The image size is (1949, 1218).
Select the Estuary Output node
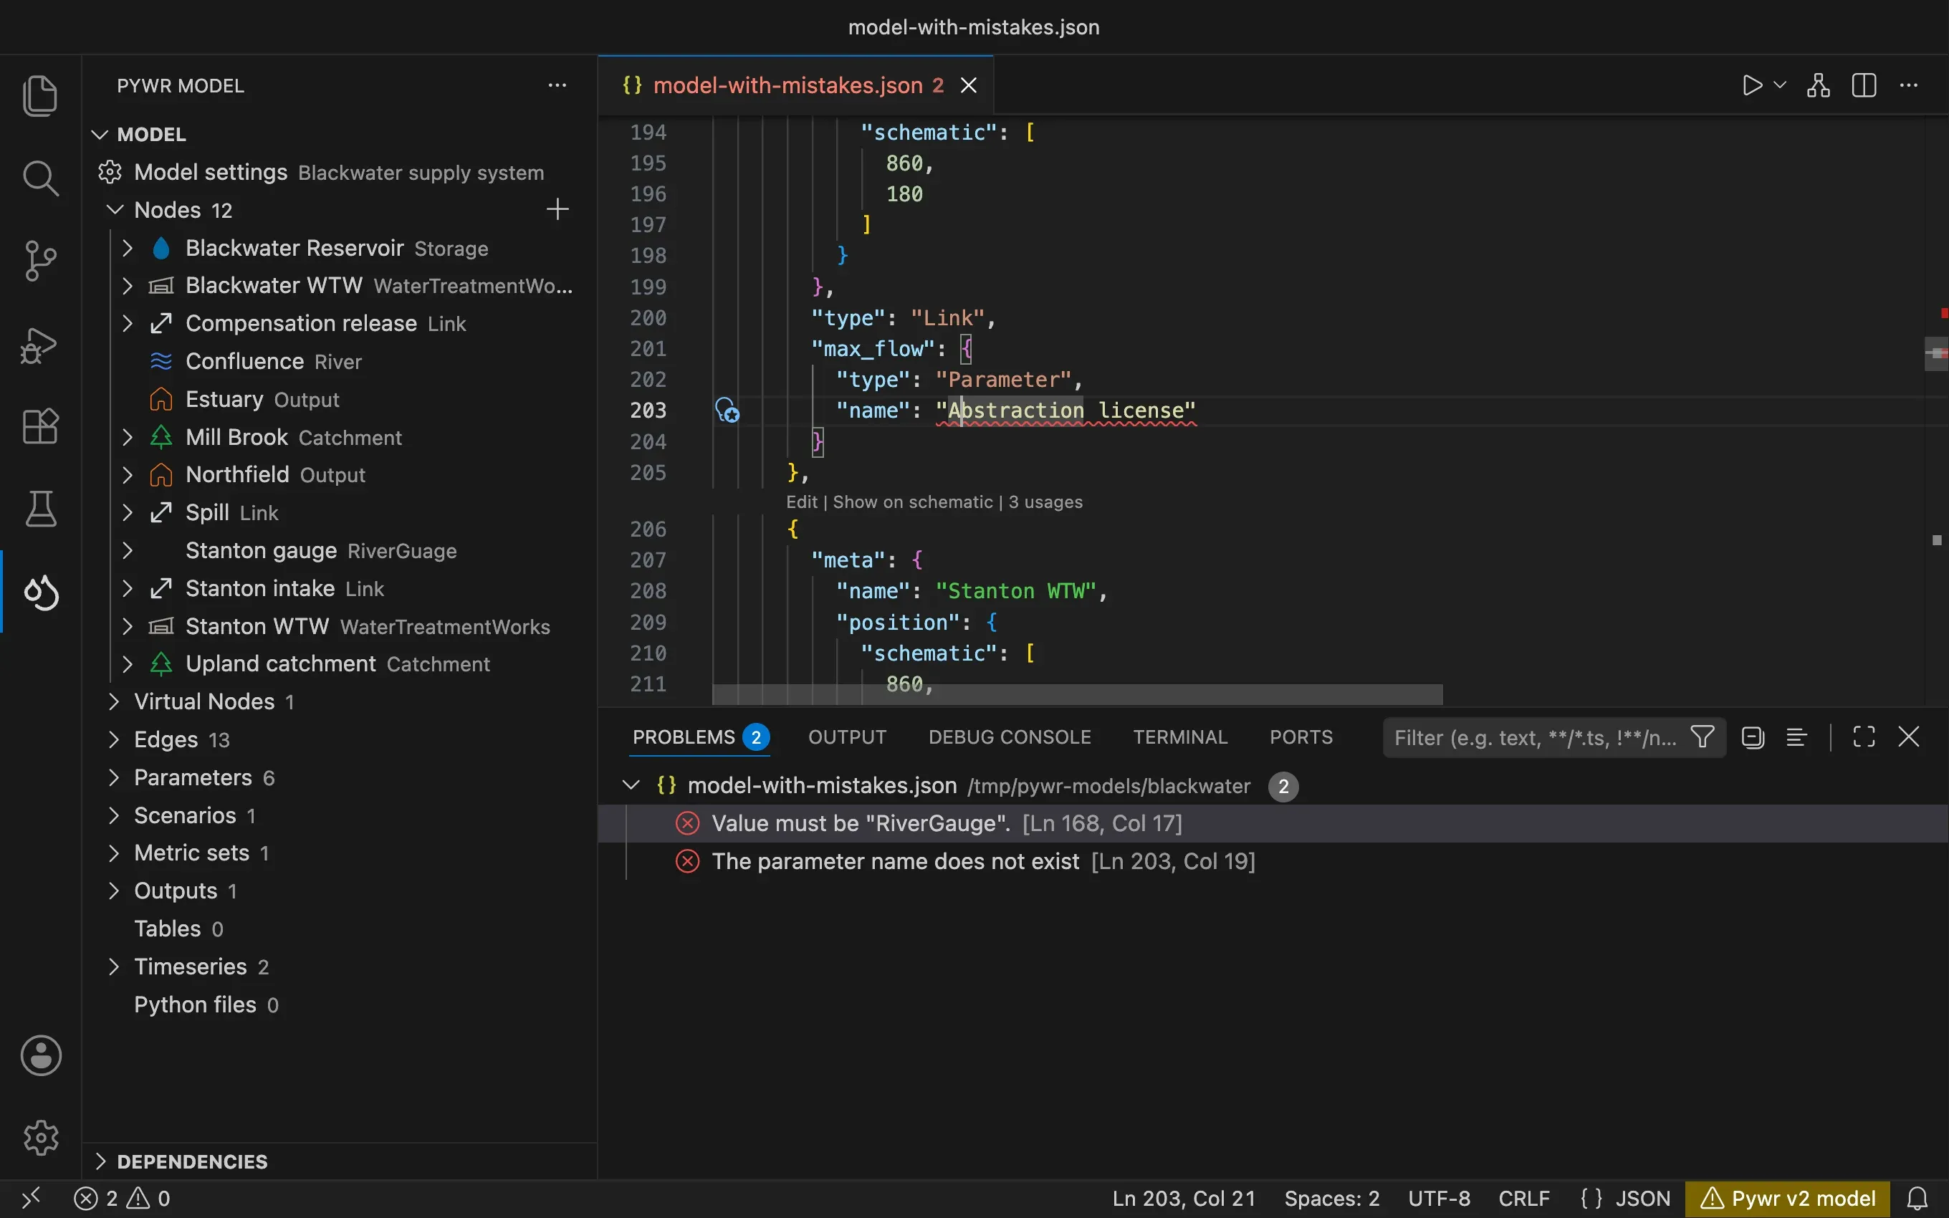(340, 400)
